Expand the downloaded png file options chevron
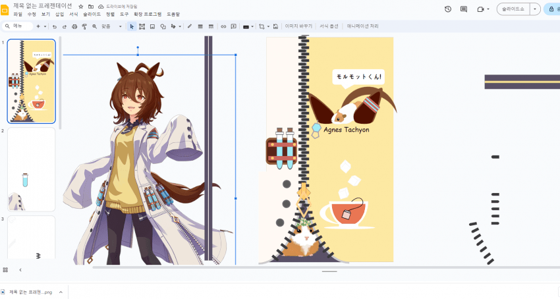 tap(61, 292)
